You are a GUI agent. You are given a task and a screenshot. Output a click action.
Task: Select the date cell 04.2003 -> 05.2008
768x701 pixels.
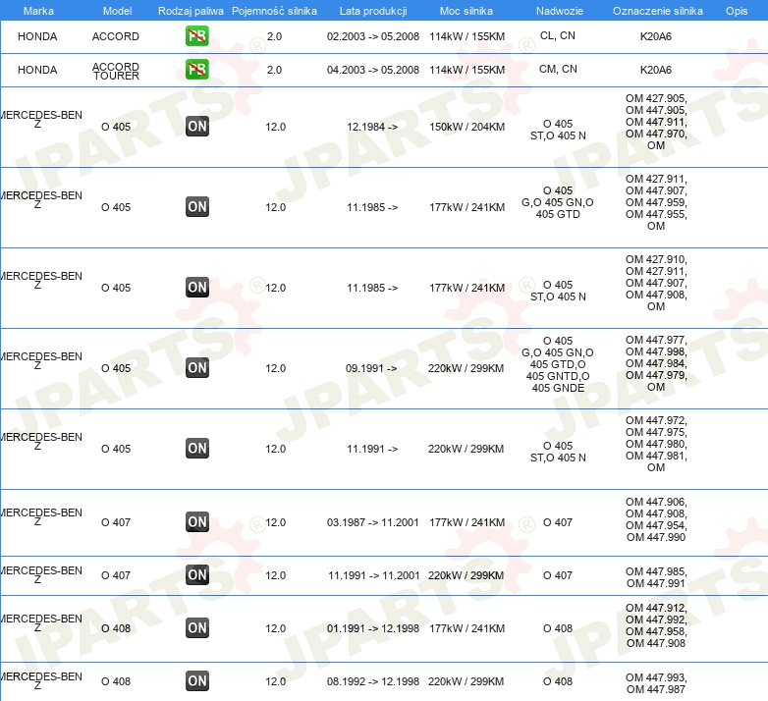[x=373, y=70]
